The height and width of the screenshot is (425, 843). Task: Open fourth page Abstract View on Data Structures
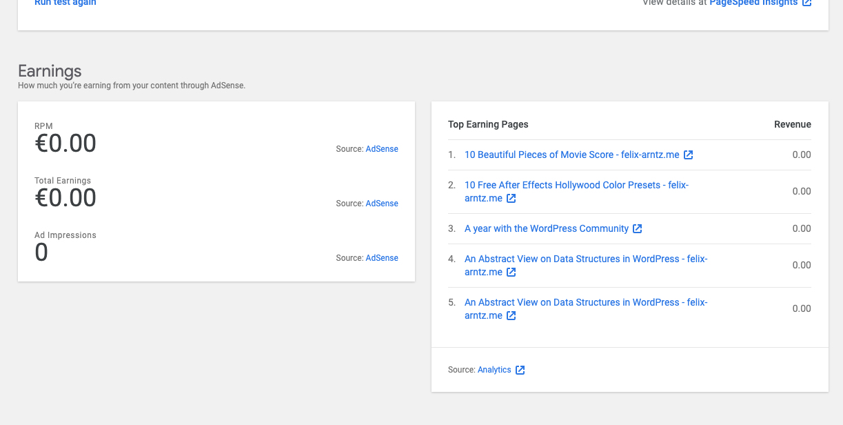pos(586,266)
